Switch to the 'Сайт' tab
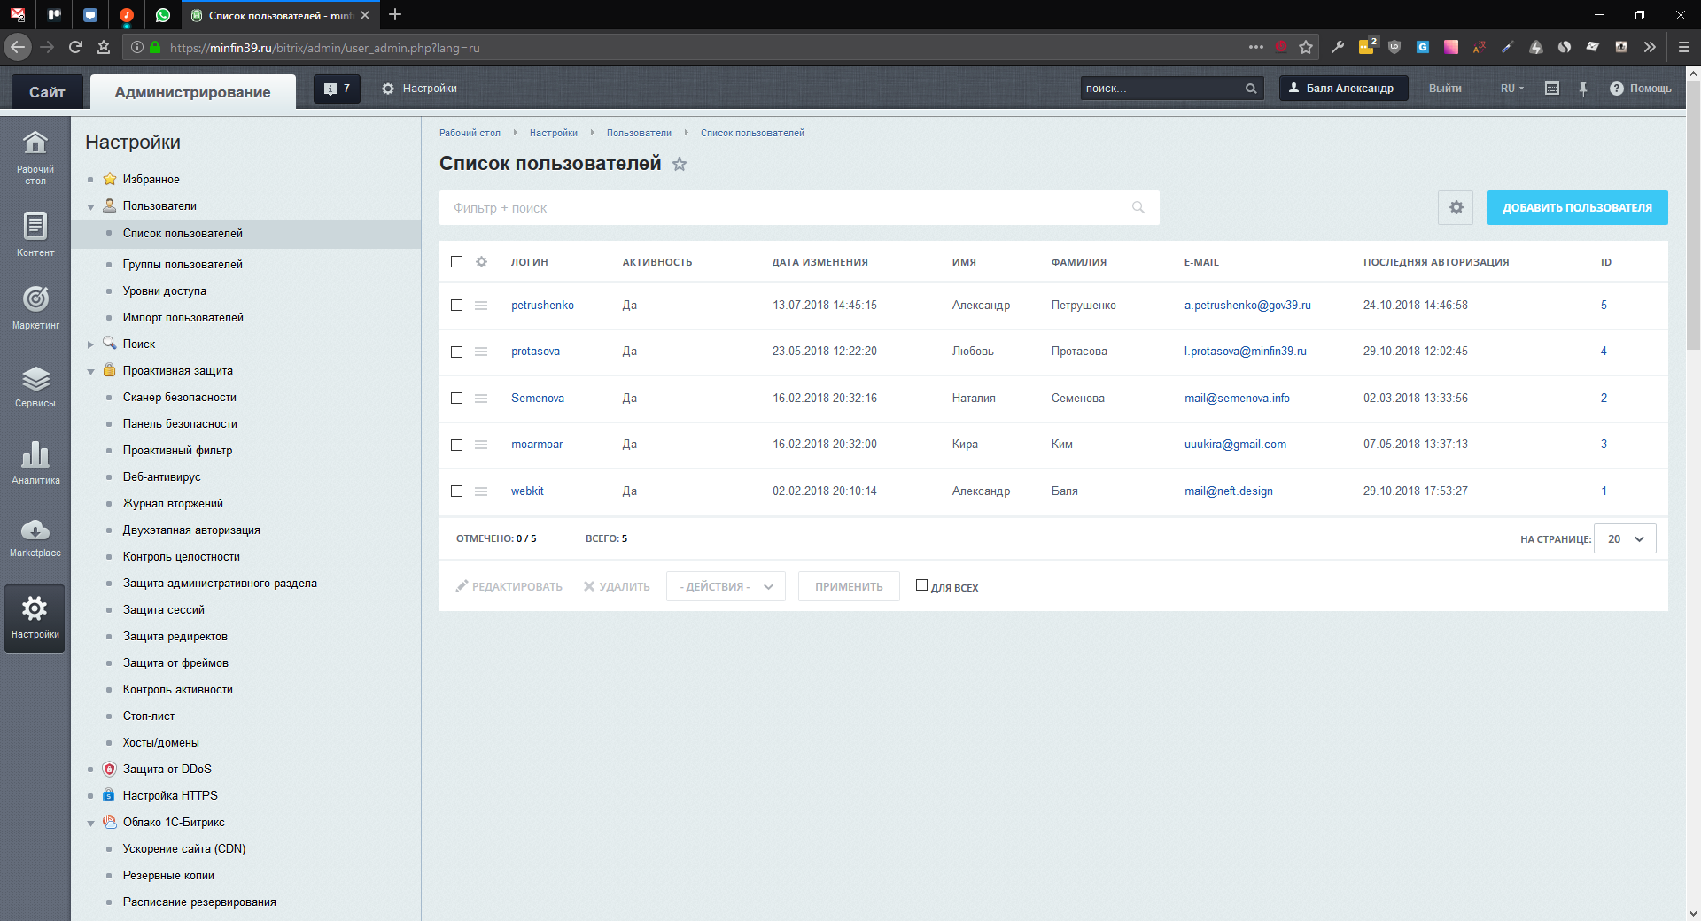This screenshot has height=921, width=1701. tap(47, 92)
